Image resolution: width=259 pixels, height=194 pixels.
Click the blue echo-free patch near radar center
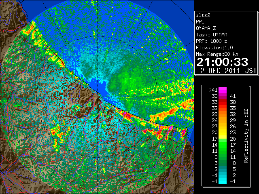pos(99,87)
